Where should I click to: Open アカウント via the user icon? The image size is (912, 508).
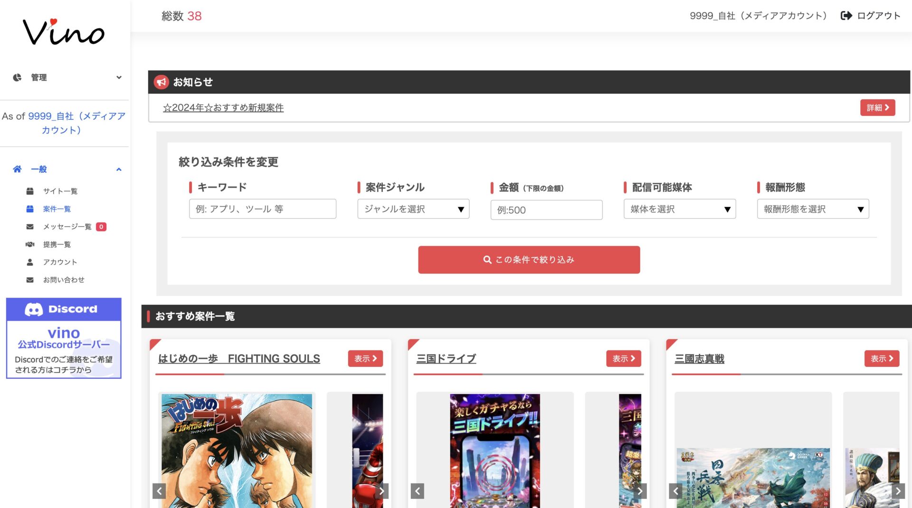coord(30,262)
